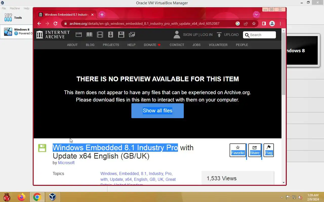Close the Windows Embedded 8.1 tab
This screenshot has height=202, width=324.
click(x=92, y=15)
